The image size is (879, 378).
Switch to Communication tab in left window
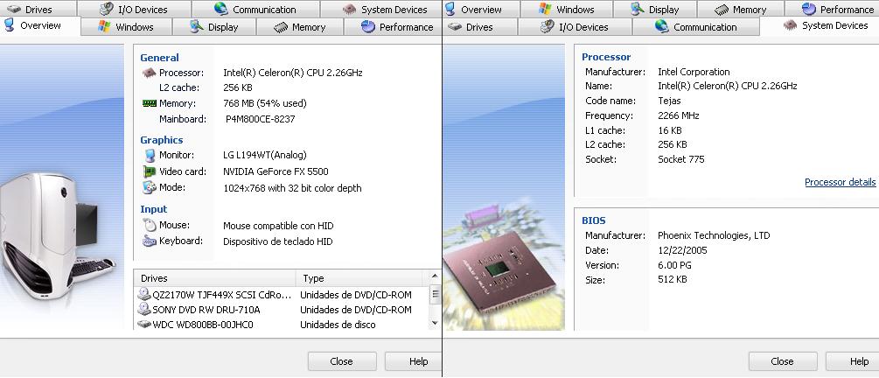pyautogui.click(x=255, y=9)
